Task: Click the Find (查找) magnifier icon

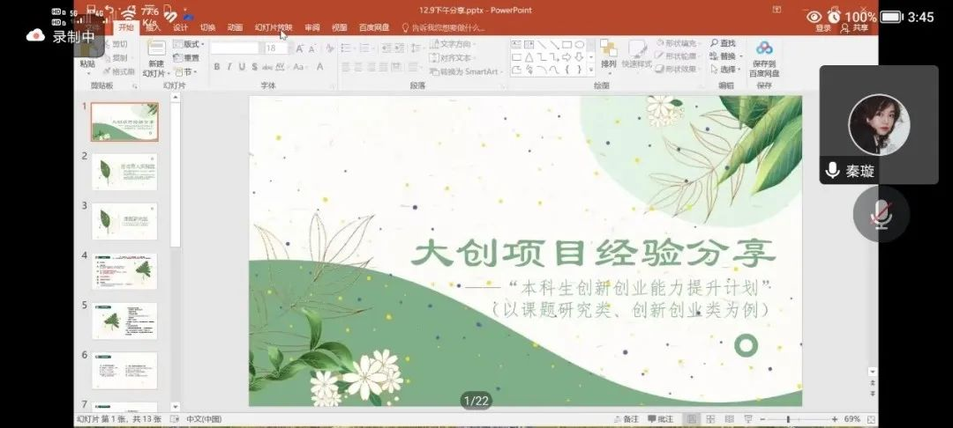Action: coord(714,43)
